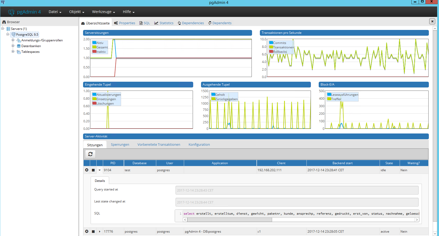Open the Werkzeuge menu
The height and width of the screenshot is (236, 439).
pyautogui.click(x=103, y=12)
